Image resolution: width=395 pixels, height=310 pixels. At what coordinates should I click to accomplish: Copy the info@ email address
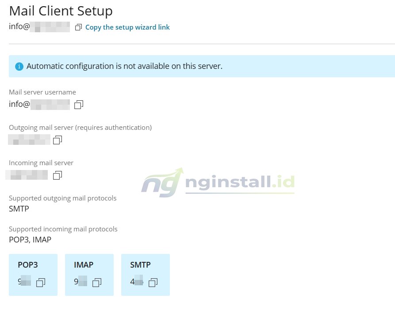tap(79, 27)
